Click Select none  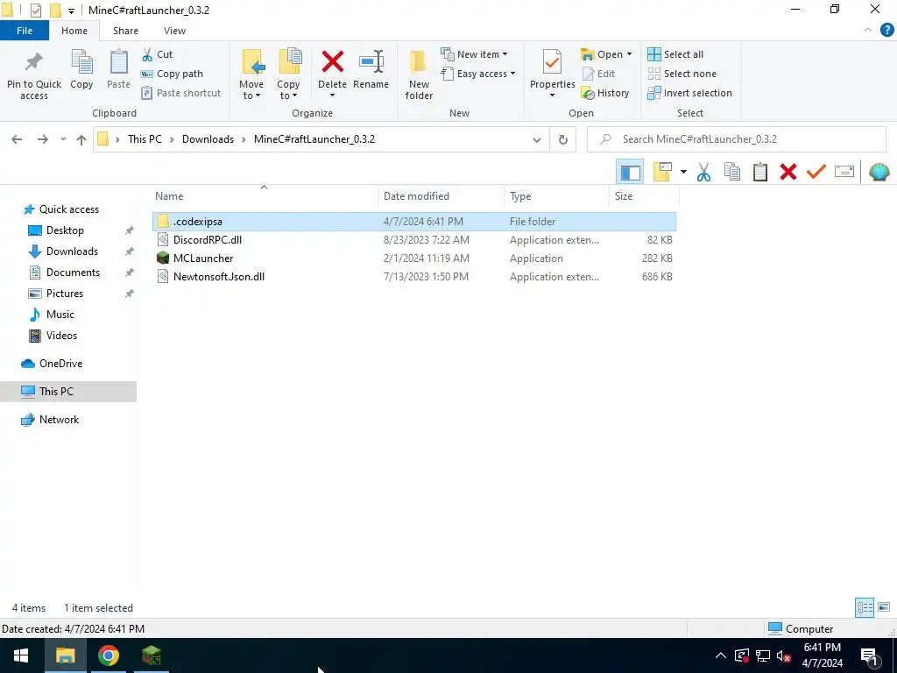click(x=682, y=74)
